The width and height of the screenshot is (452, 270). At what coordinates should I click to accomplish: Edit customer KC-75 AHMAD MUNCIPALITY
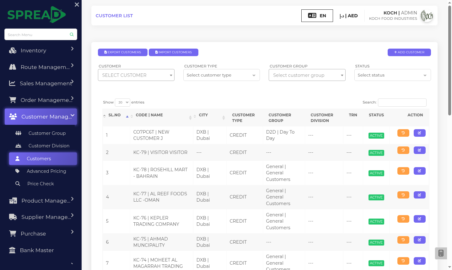click(x=420, y=240)
